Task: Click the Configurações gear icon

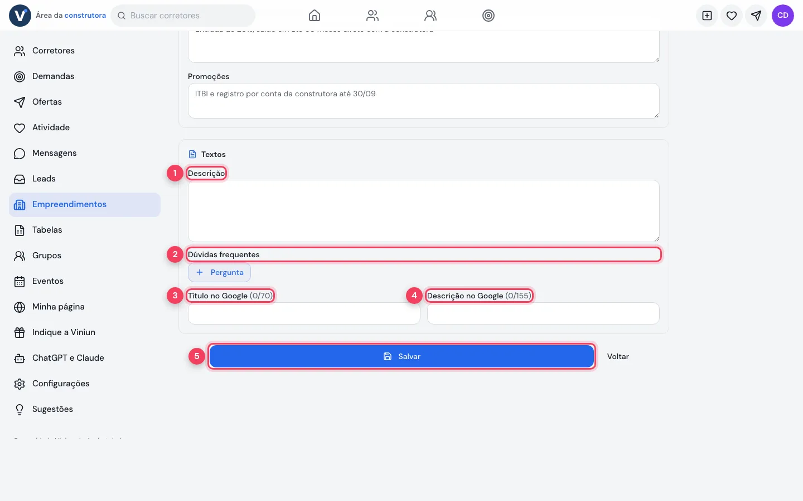Action: [x=20, y=384]
